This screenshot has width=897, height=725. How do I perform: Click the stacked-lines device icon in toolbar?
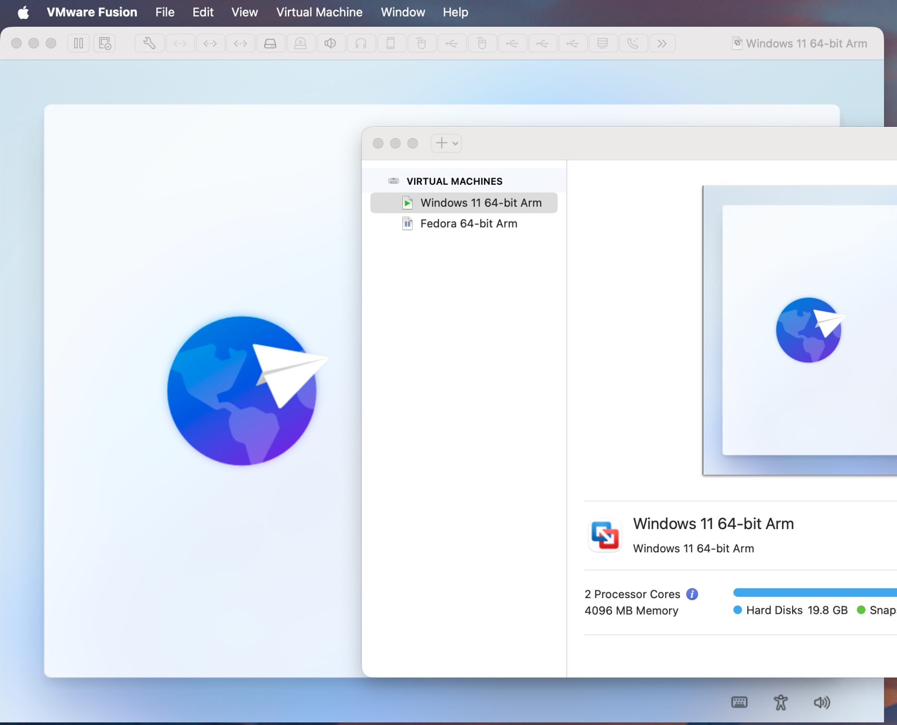point(602,43)
